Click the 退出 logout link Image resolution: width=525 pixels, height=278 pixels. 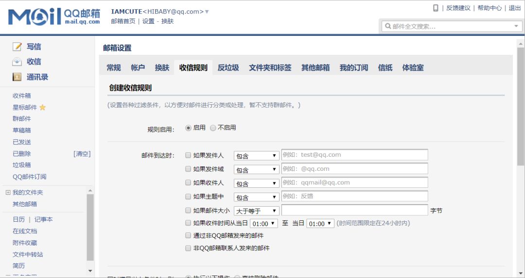point(514,8)
